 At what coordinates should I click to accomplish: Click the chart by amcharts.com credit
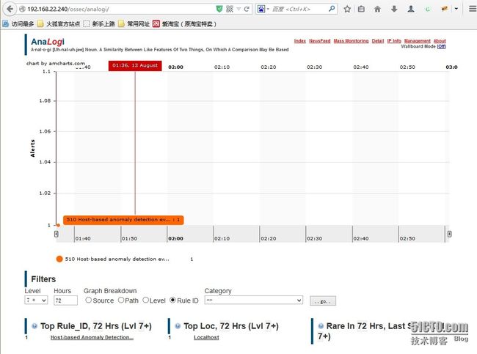pyautogui.click(x=55, y=63)
